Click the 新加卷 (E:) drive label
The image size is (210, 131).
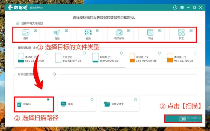pos(105,57)
